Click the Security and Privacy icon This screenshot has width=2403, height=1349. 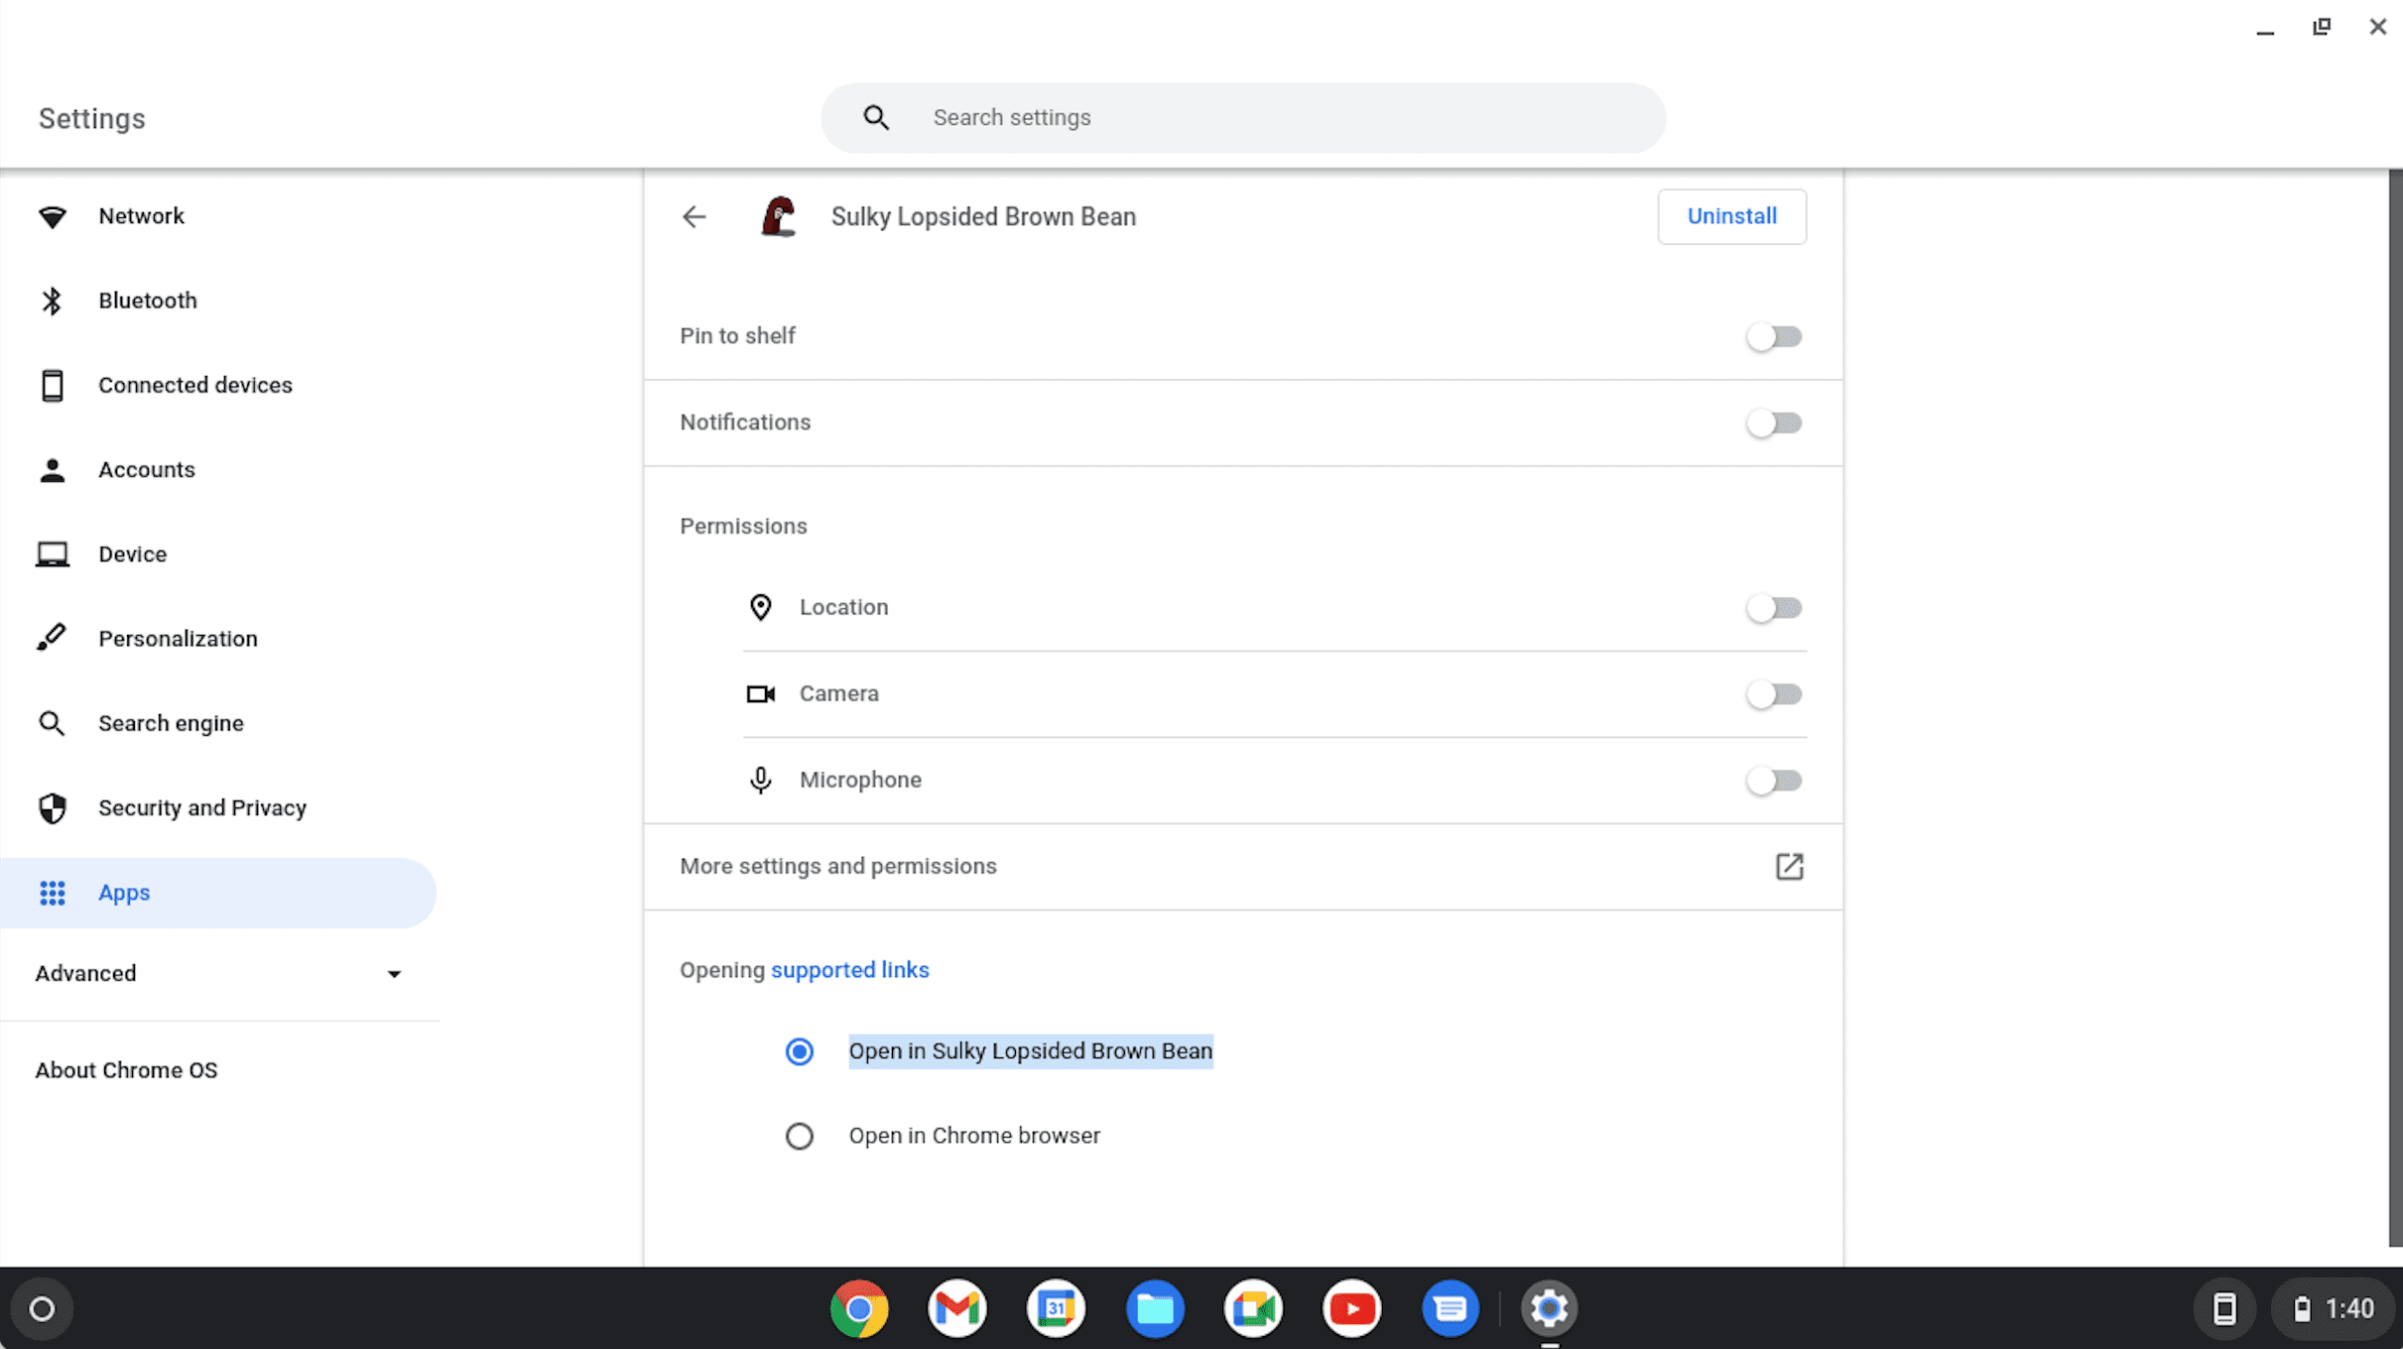point(55,808)
